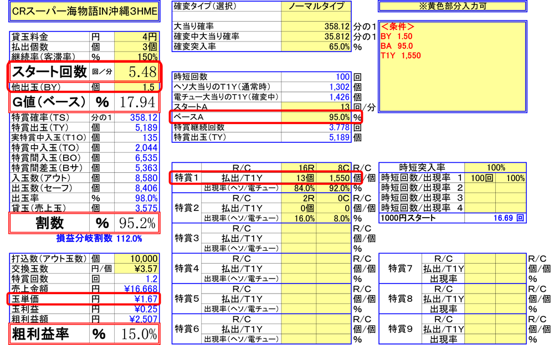This screenshot has height=345, width=554.
Task: Click the 特賞1 出現率 cell showing 84.0%
Action: click(x=299, y=188)
